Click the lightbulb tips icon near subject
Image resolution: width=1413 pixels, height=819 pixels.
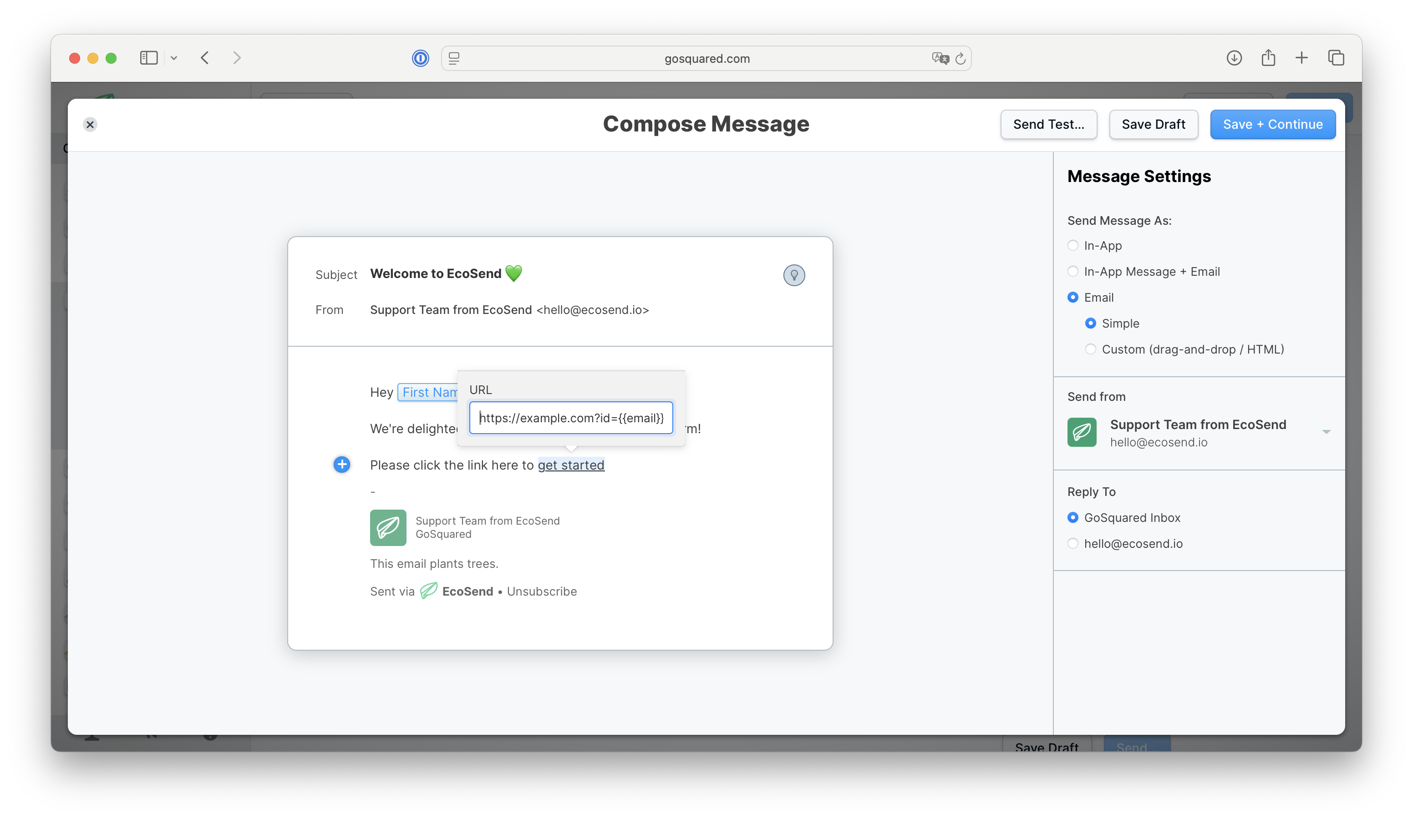pos(793,275)
